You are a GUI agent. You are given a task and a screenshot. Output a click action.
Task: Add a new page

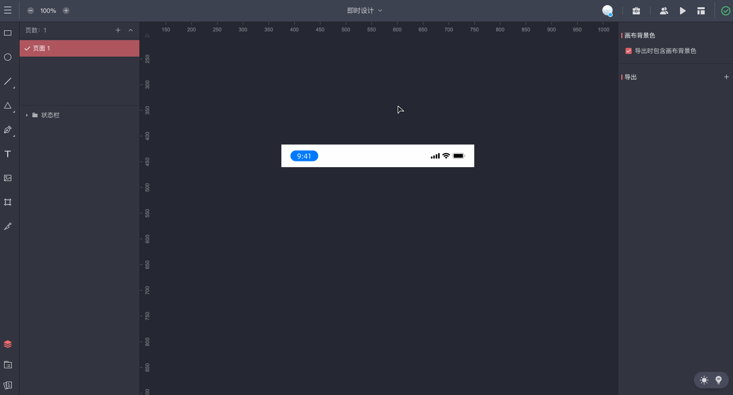point(118,30)
